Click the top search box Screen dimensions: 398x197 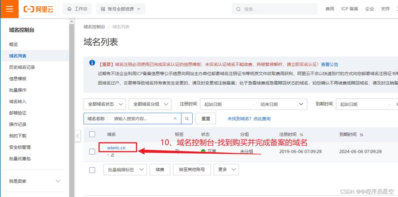275,9
